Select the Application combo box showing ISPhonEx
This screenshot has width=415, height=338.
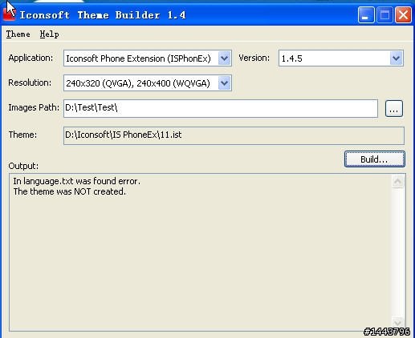coord(148,58)
